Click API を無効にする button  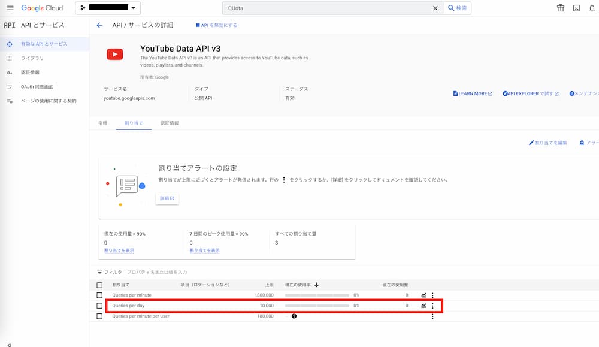pos(217,25)
